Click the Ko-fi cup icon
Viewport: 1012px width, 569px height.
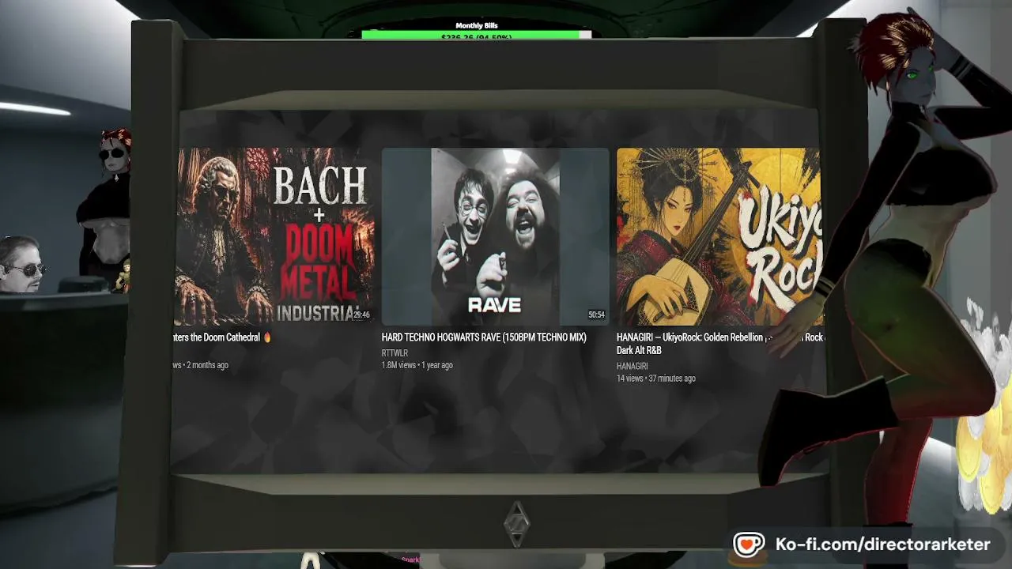point(748,545)
